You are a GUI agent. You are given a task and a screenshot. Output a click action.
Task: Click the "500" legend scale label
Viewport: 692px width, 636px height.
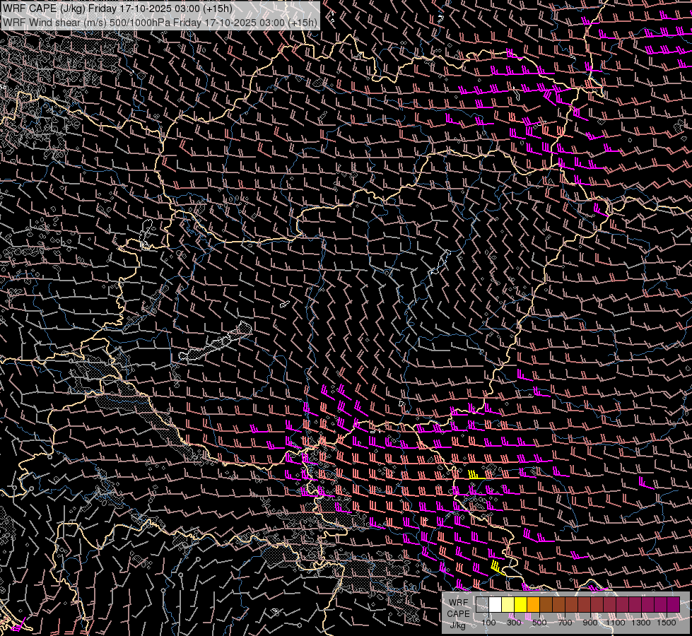(x=539, y=623)
